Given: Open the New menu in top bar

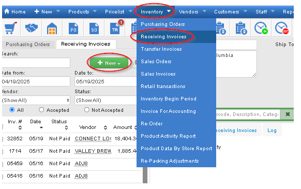Looking at the screenshot, I should 47,12.
